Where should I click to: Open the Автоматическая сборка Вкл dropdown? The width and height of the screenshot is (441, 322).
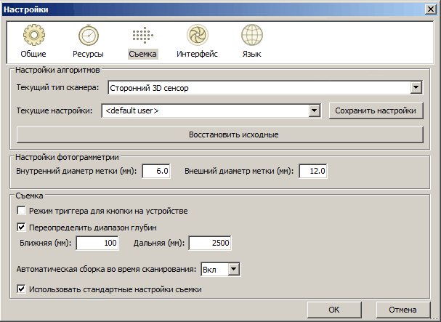(221, 270)
